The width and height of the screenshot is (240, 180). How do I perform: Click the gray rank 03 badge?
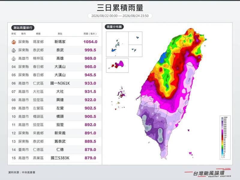[13, 58]
